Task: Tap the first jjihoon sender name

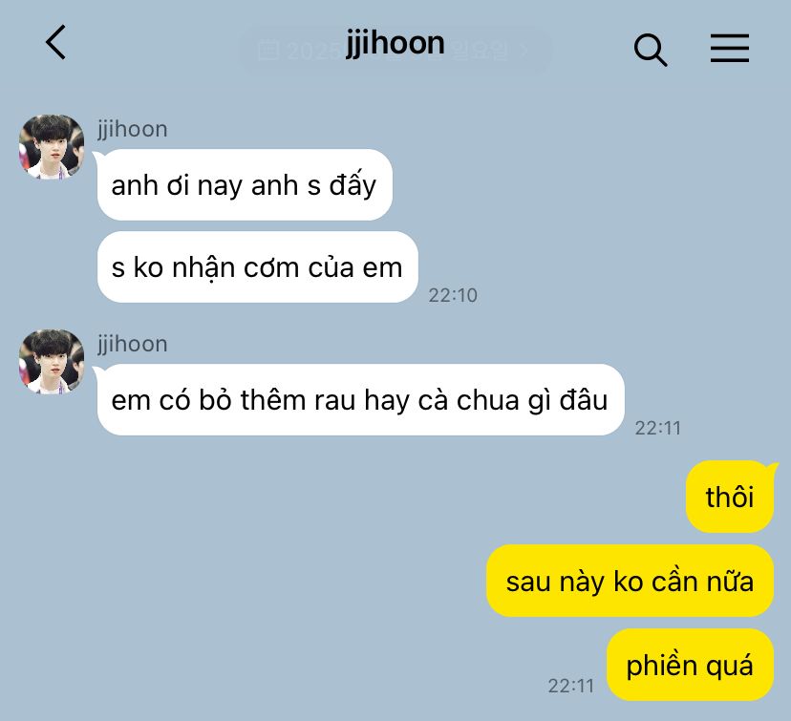Action: pos(132,130)
